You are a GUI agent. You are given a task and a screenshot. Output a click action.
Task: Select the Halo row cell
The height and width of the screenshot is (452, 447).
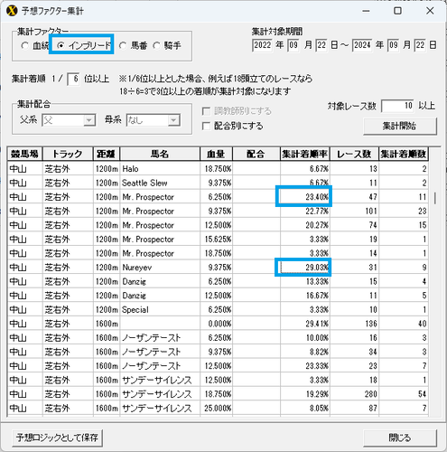[x=160, y=169]
